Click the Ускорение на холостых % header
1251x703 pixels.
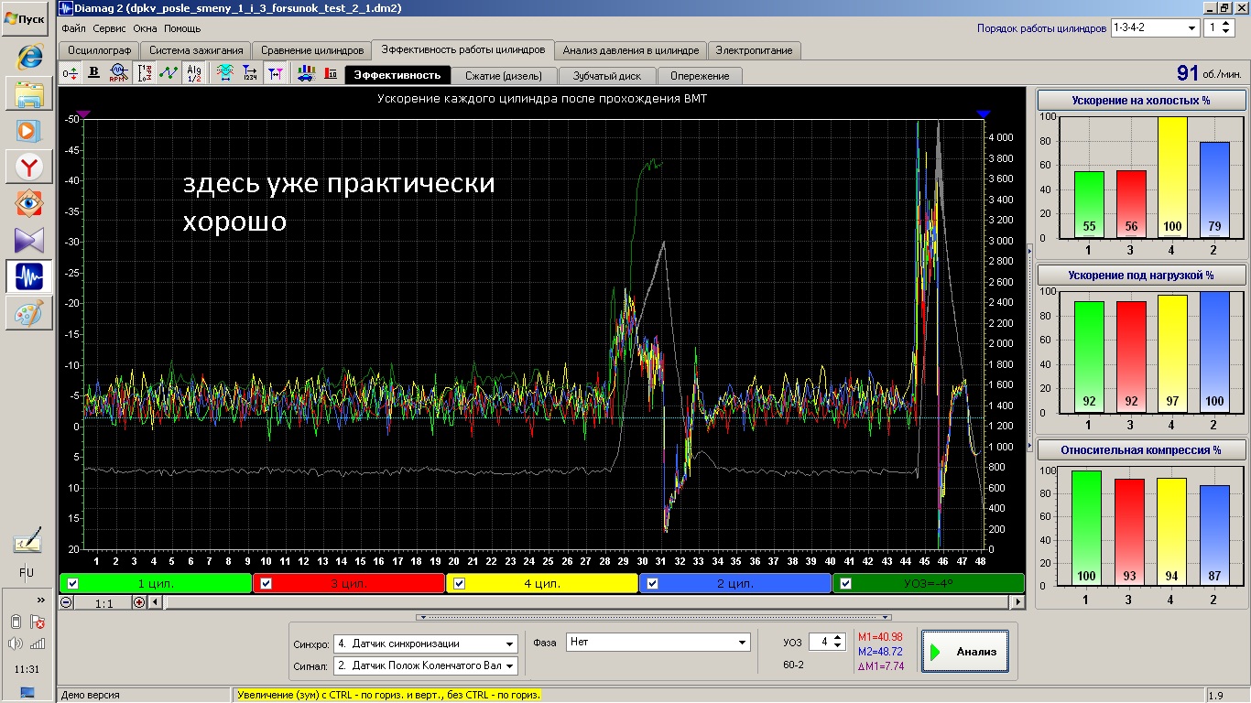coord(1140,100)
